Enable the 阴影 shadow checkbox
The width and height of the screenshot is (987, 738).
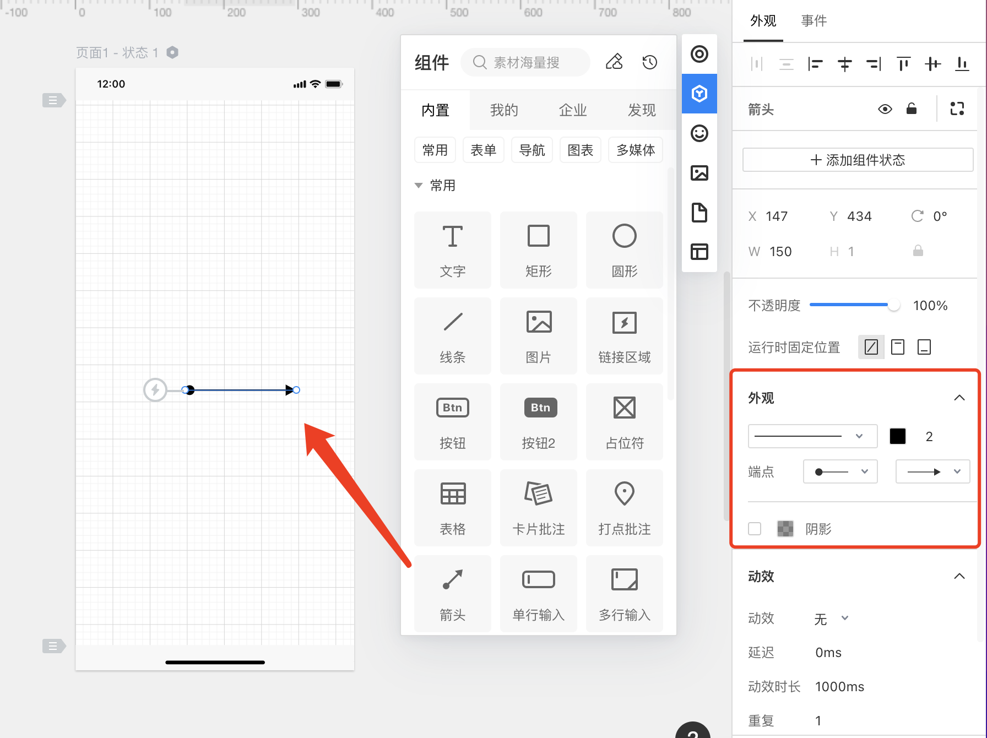[x=755, y=529]
